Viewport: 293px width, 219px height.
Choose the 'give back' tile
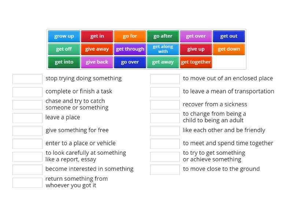click(97, 62)
